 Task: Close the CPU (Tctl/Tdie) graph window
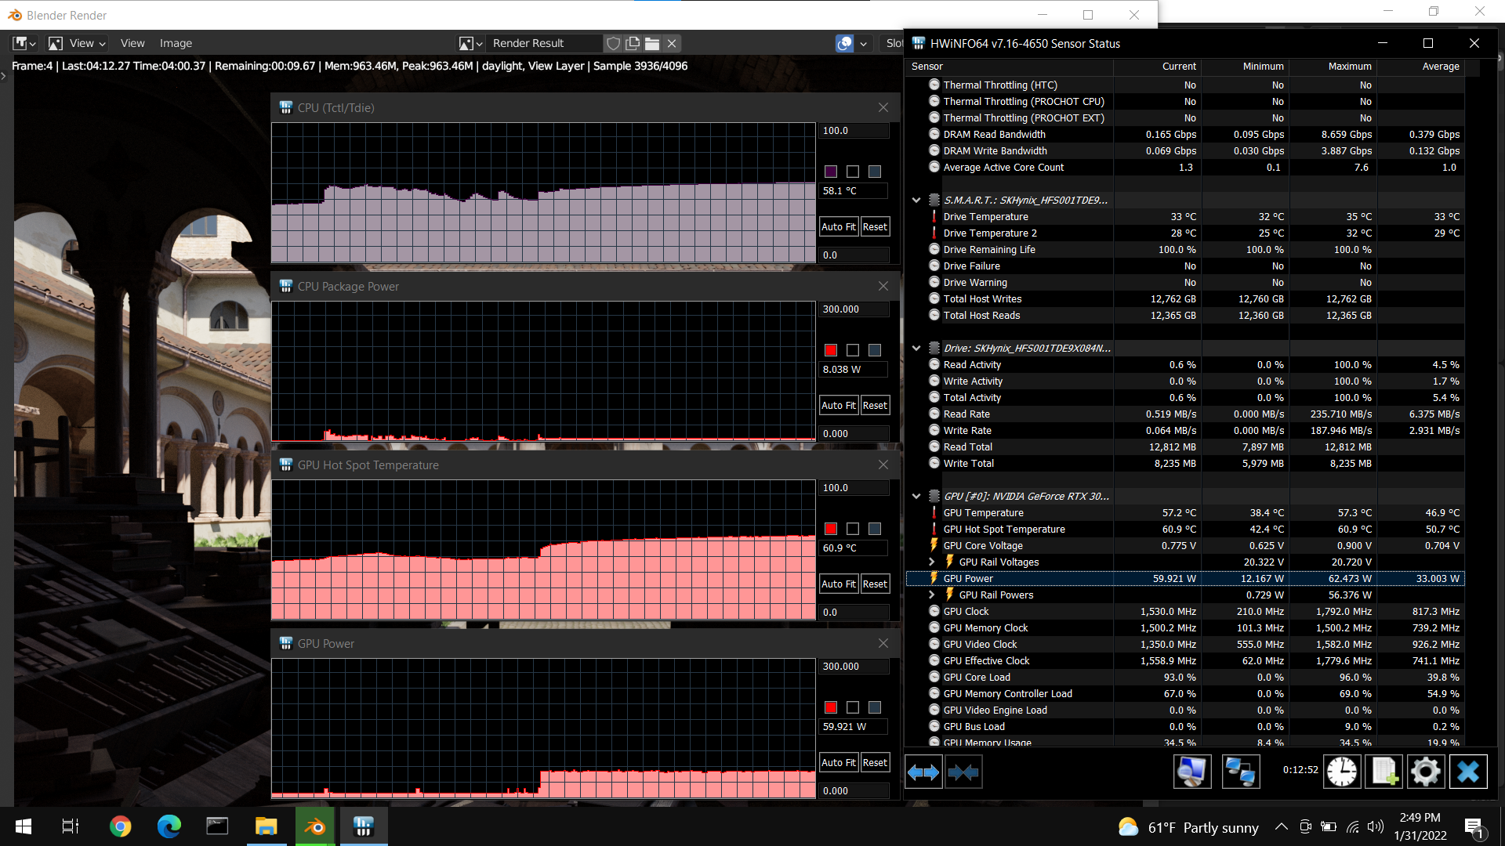(883, 107)
